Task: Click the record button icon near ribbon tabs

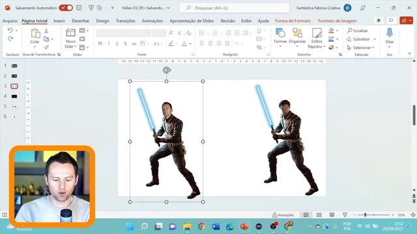Action: pos(379,20)
